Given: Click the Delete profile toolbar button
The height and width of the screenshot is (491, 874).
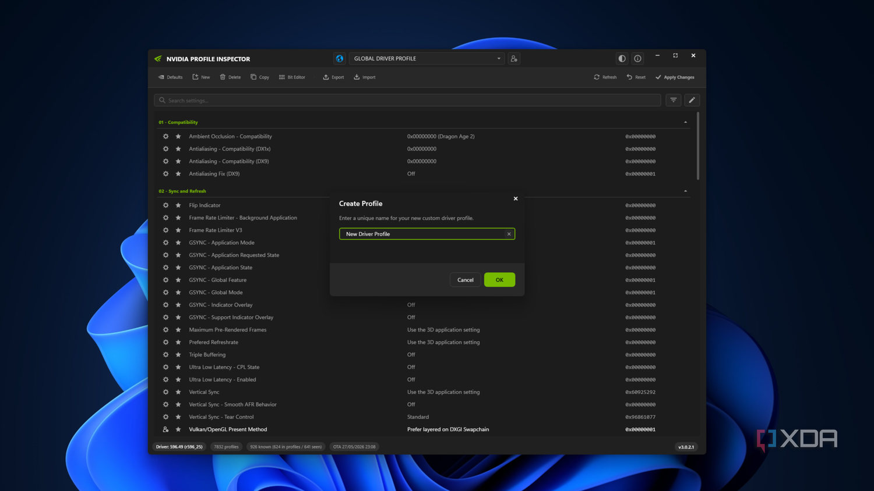Looking at the screenshot, I should pyautogui.click(x=230, y=77).
